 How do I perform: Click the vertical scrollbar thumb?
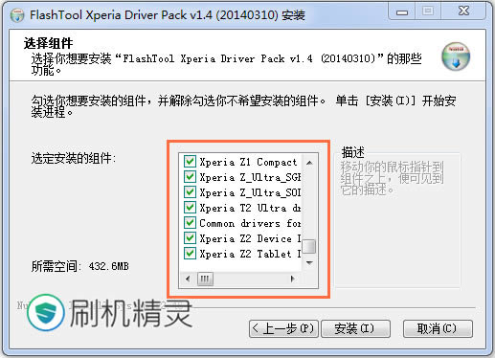coord(308,246)
